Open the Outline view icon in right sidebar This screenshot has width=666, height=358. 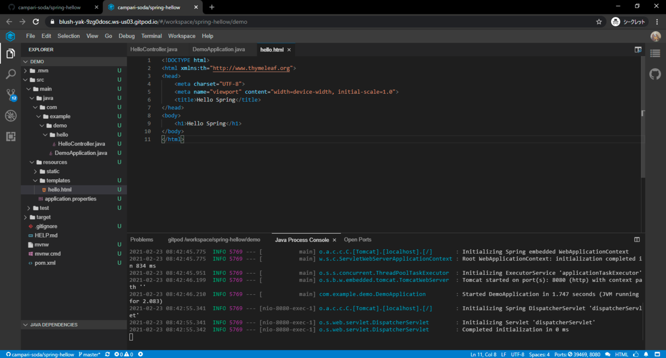(655, 54)
